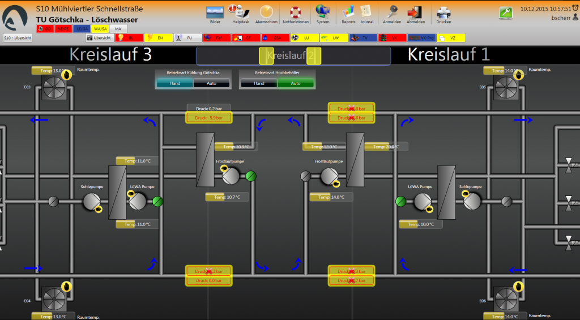Switch to the Kreislauf 2 panel

coord(293,56)
